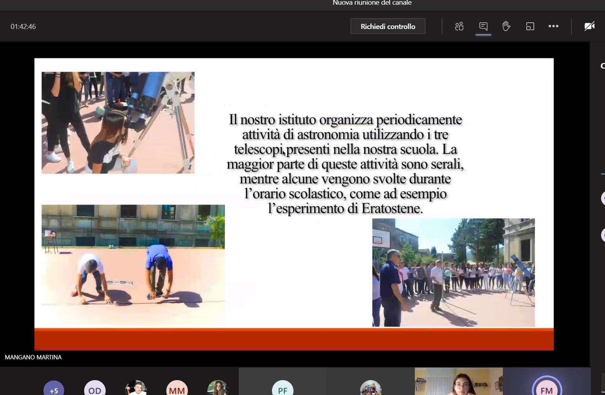
Task: Click the photo of students measuring shadow
Action: [x=133, y=265]
